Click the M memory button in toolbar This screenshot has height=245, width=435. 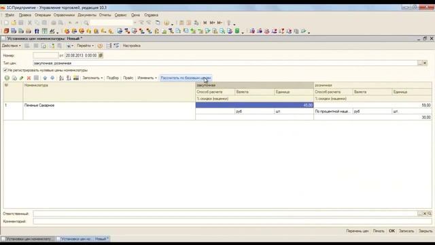pos(205,22)
